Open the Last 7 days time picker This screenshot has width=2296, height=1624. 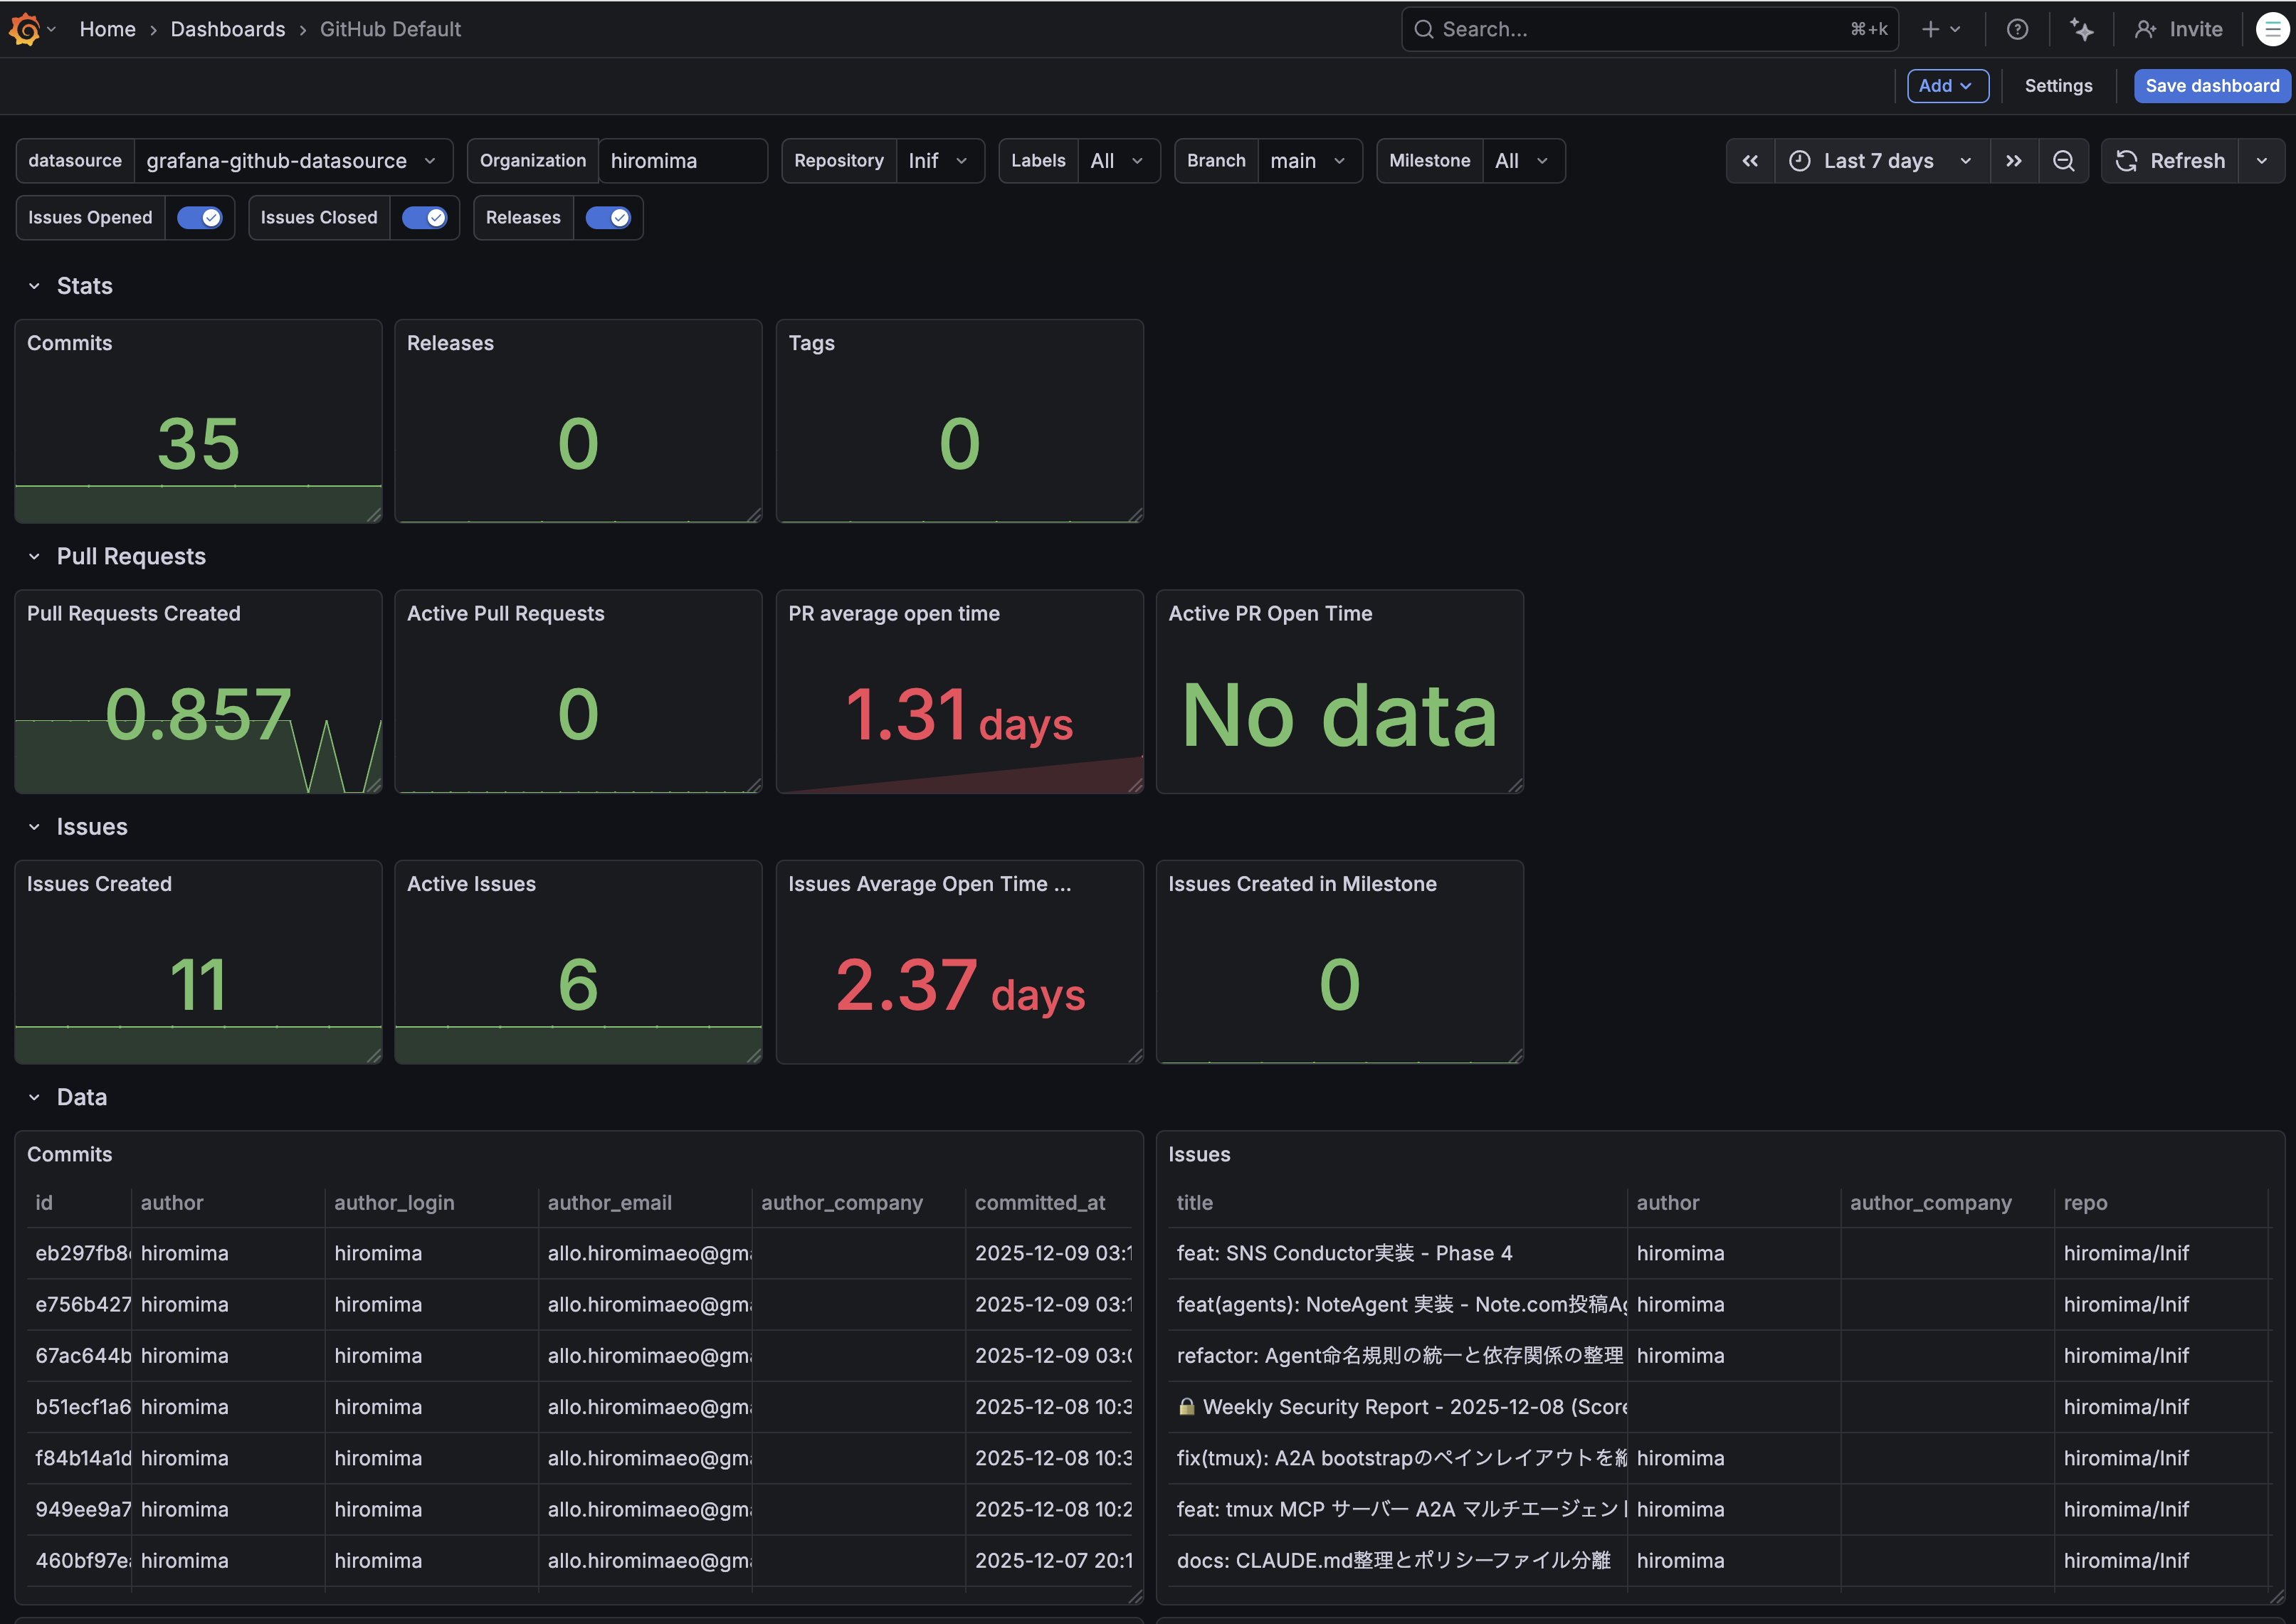coord(1880,161)
